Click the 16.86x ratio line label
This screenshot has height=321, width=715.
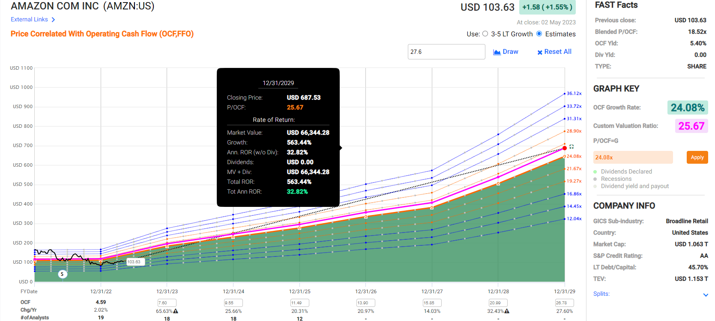point(574,194)
